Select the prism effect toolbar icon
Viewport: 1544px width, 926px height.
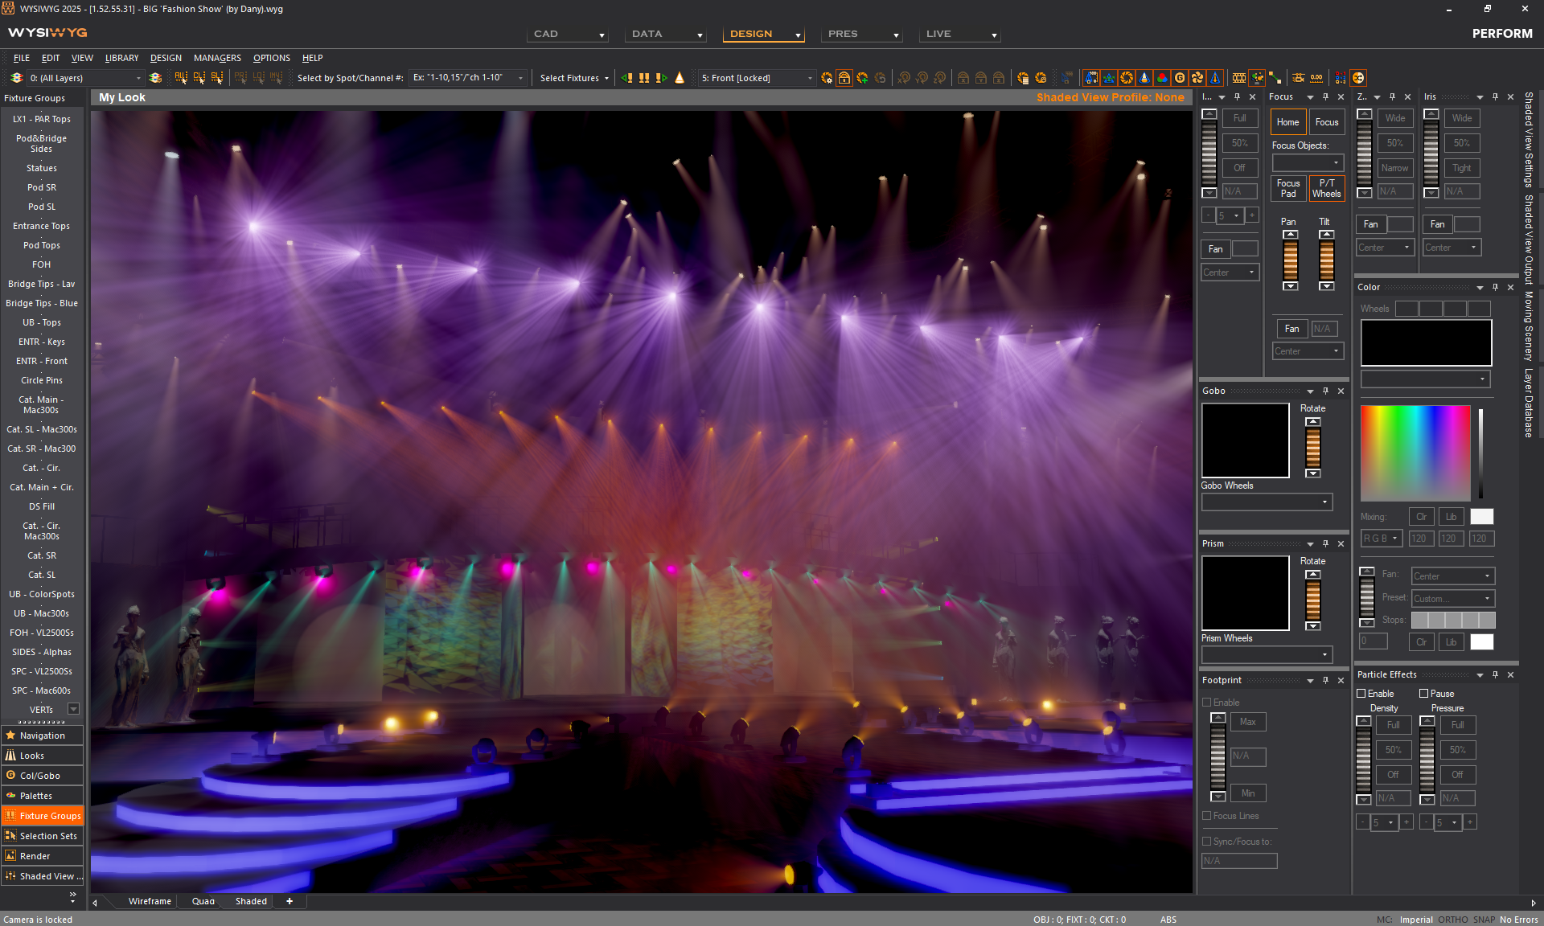pyautogui.click(x=1198, y=78)
